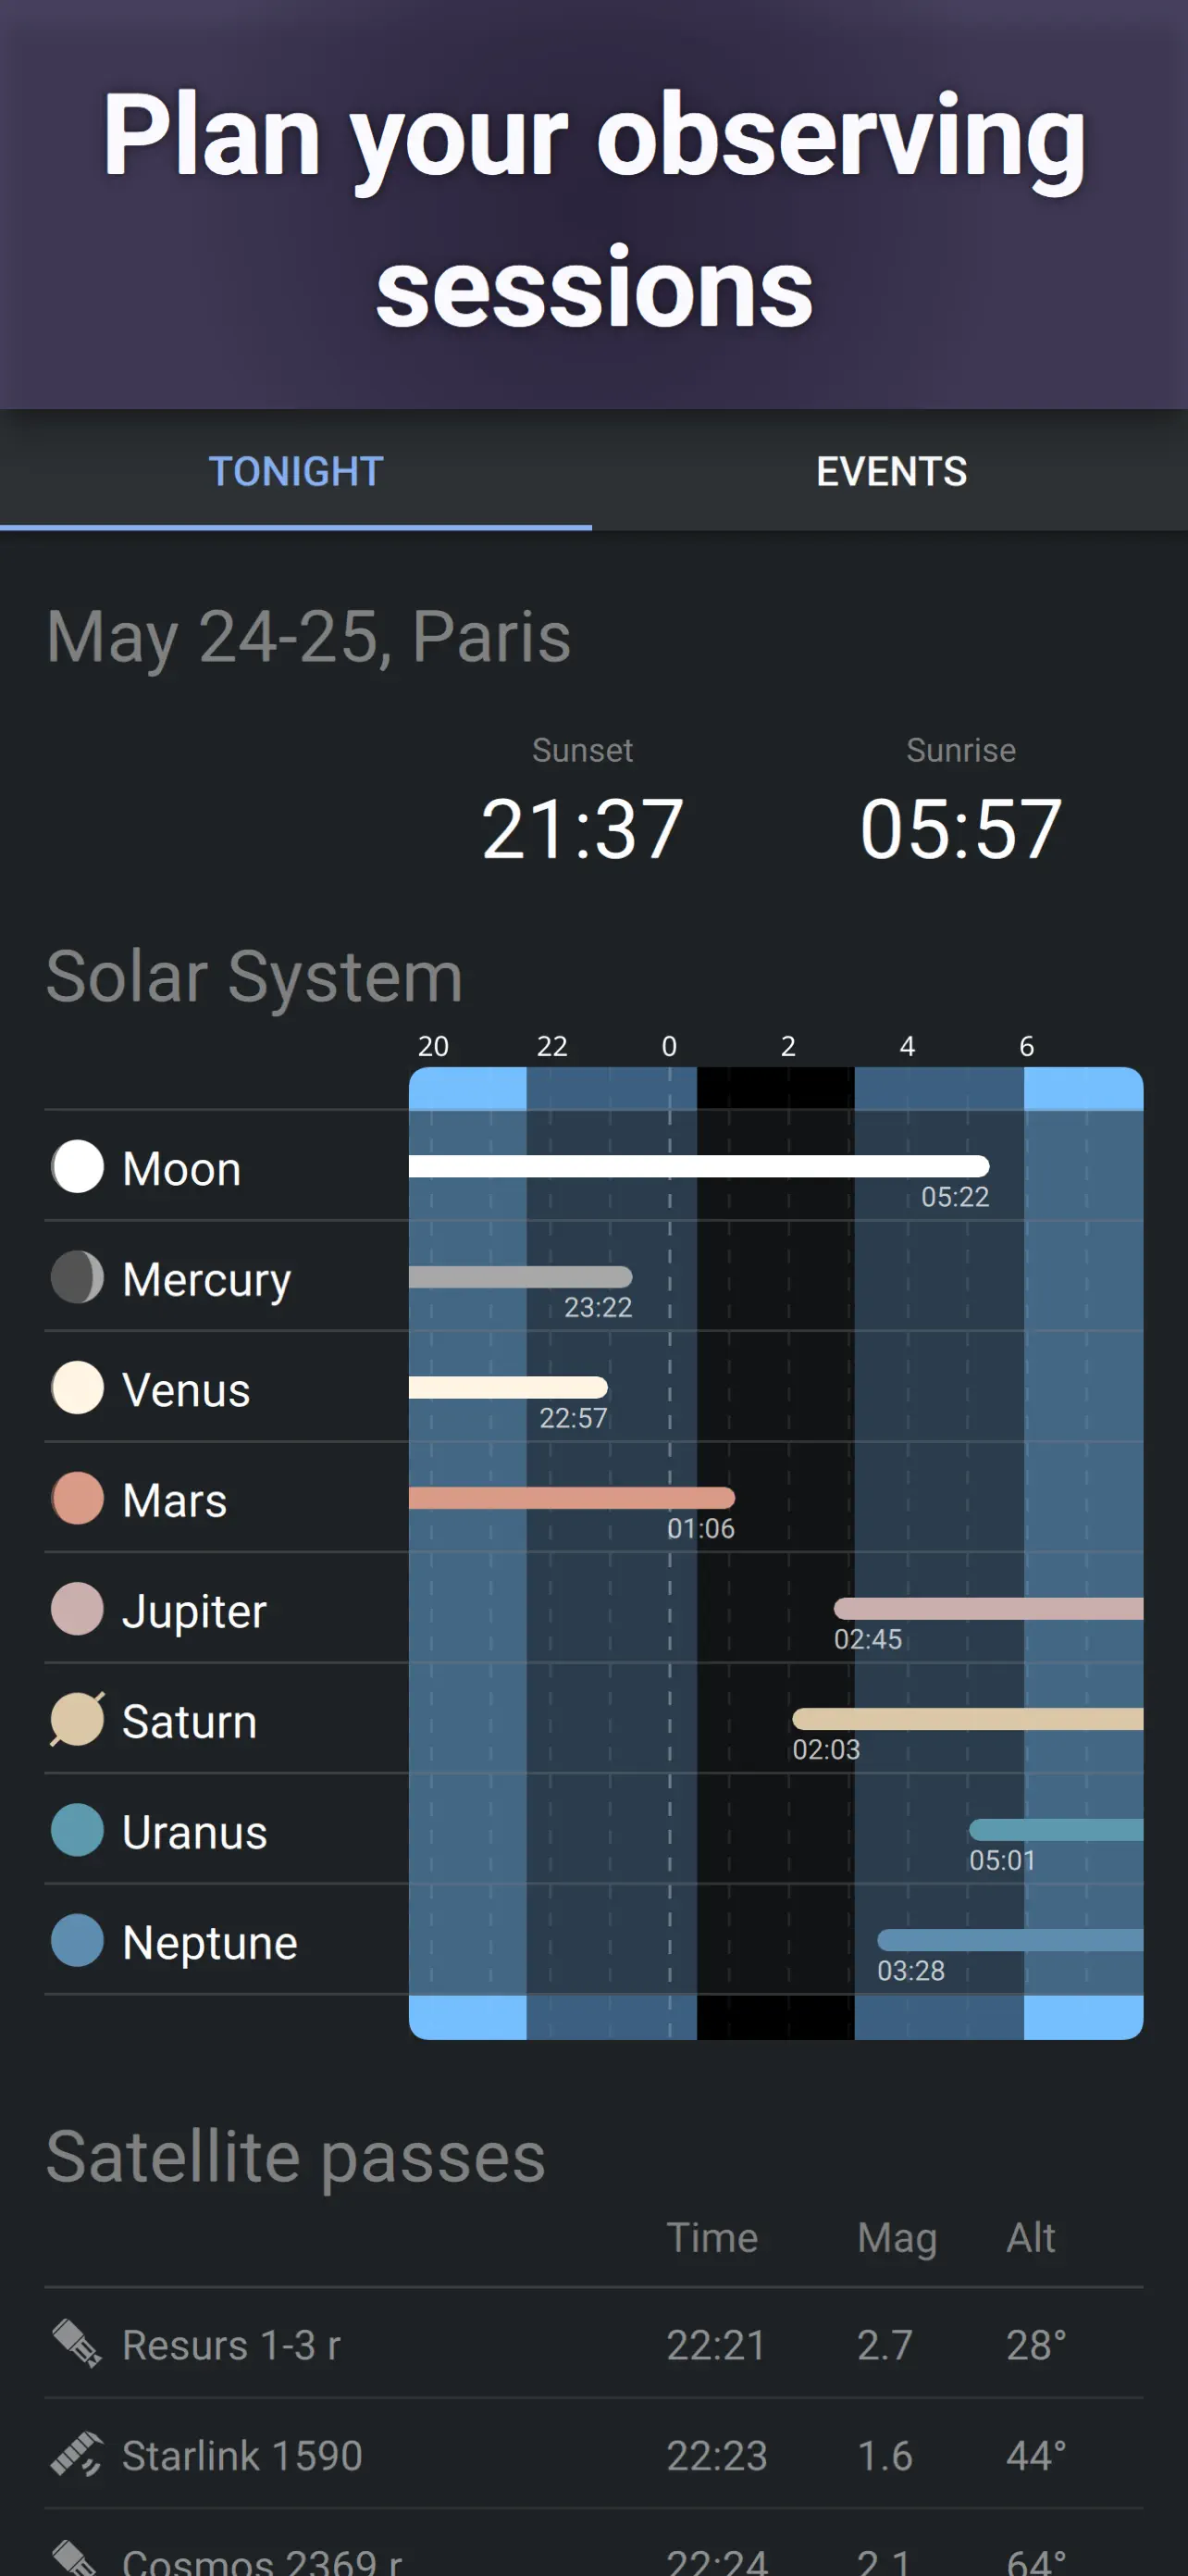
Task: Tap the May 24-25, Paris location header
Action: (309, 637)
